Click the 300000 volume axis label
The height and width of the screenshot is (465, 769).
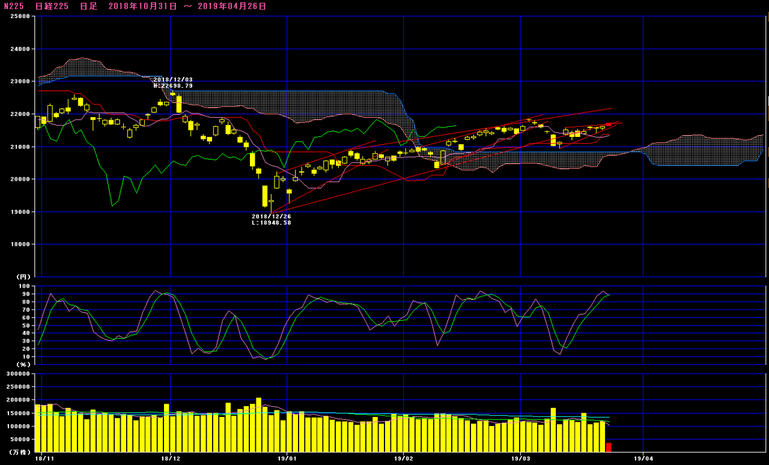pos(18,374)
